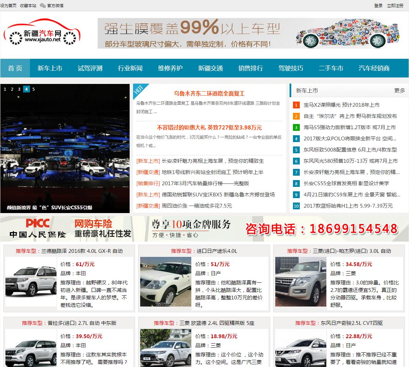The height and width of the screenshot is (367, 409).
Task: Open the auto show slideshow image
Action: point(65,148)
